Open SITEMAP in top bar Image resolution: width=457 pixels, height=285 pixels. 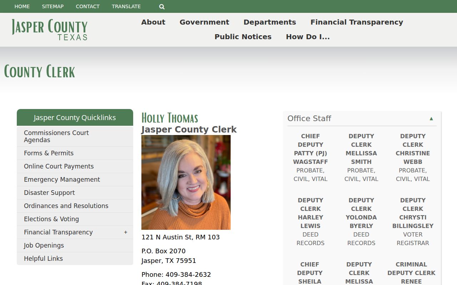(53, 6)
